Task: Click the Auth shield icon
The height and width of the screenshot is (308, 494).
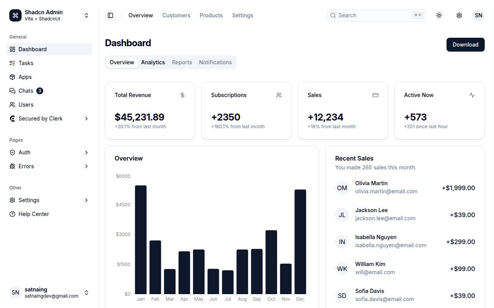Action: (12, 152)
